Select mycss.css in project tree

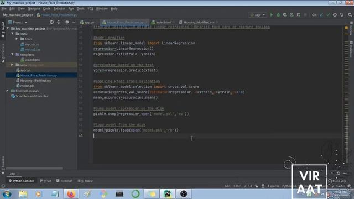(x=32, y=44)
